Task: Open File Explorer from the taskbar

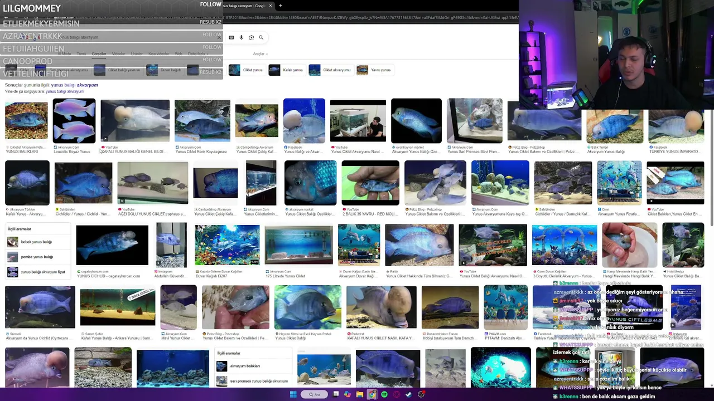Action: (360, 394)
